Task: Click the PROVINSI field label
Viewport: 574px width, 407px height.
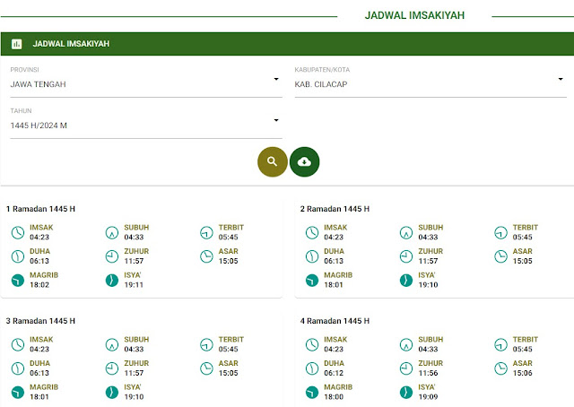Action: pos(24,70)
